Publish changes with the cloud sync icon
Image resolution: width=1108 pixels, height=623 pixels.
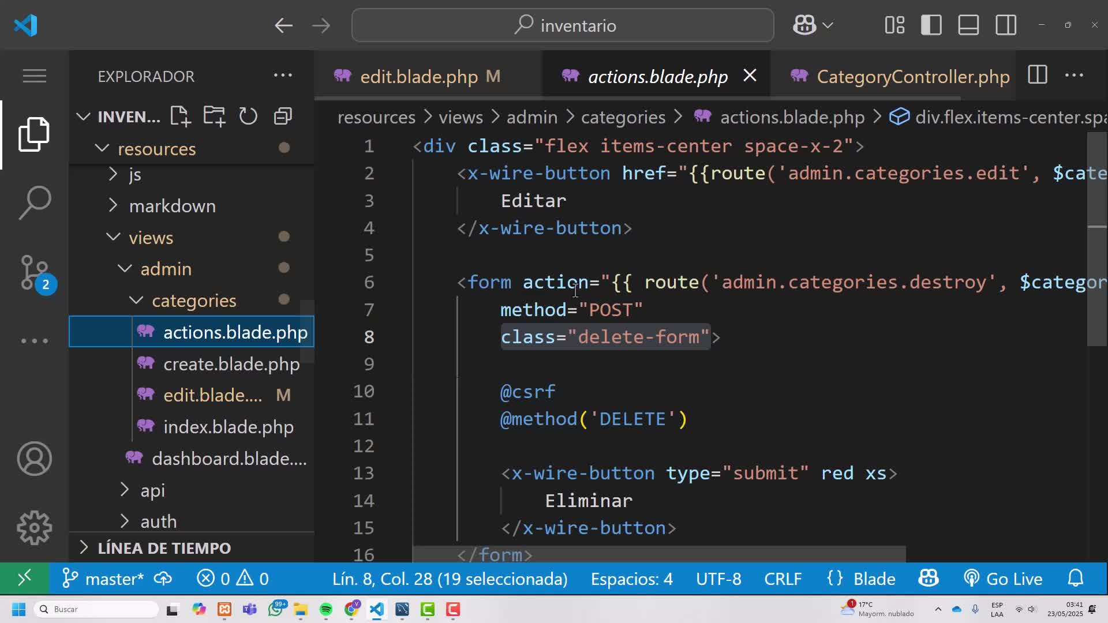[163, 579]
